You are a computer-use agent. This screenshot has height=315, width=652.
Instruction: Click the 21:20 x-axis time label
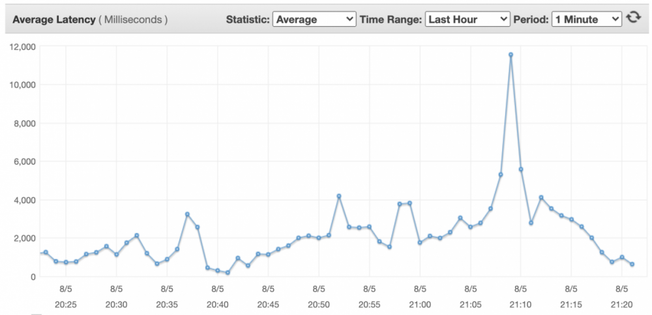621,304
